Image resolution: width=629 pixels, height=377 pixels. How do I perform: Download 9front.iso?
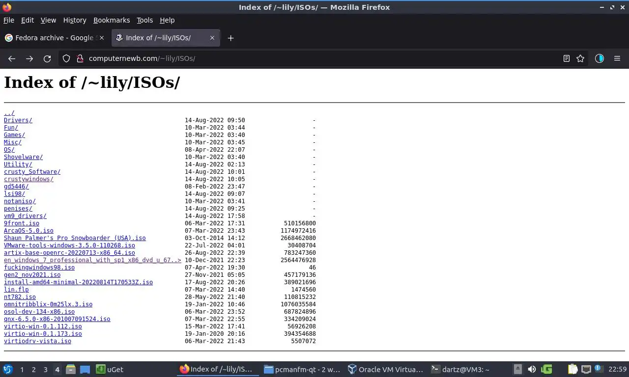pyautogui.click(x=22, y=223)
